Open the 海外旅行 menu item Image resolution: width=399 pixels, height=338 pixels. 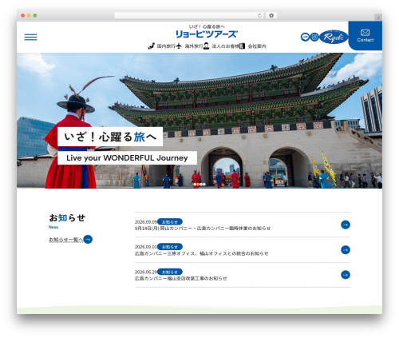(194, 46)
